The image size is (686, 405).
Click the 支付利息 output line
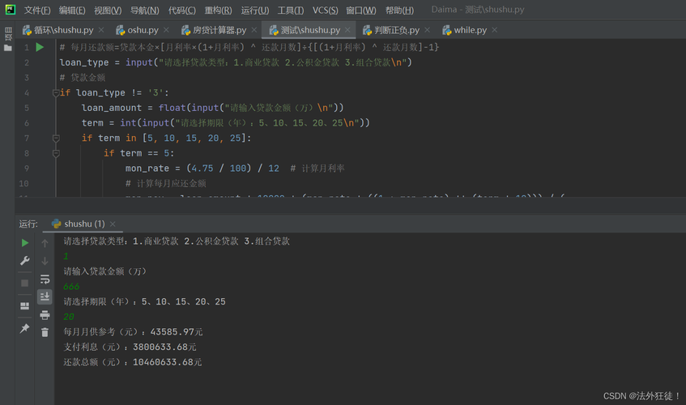pos(130,347)
